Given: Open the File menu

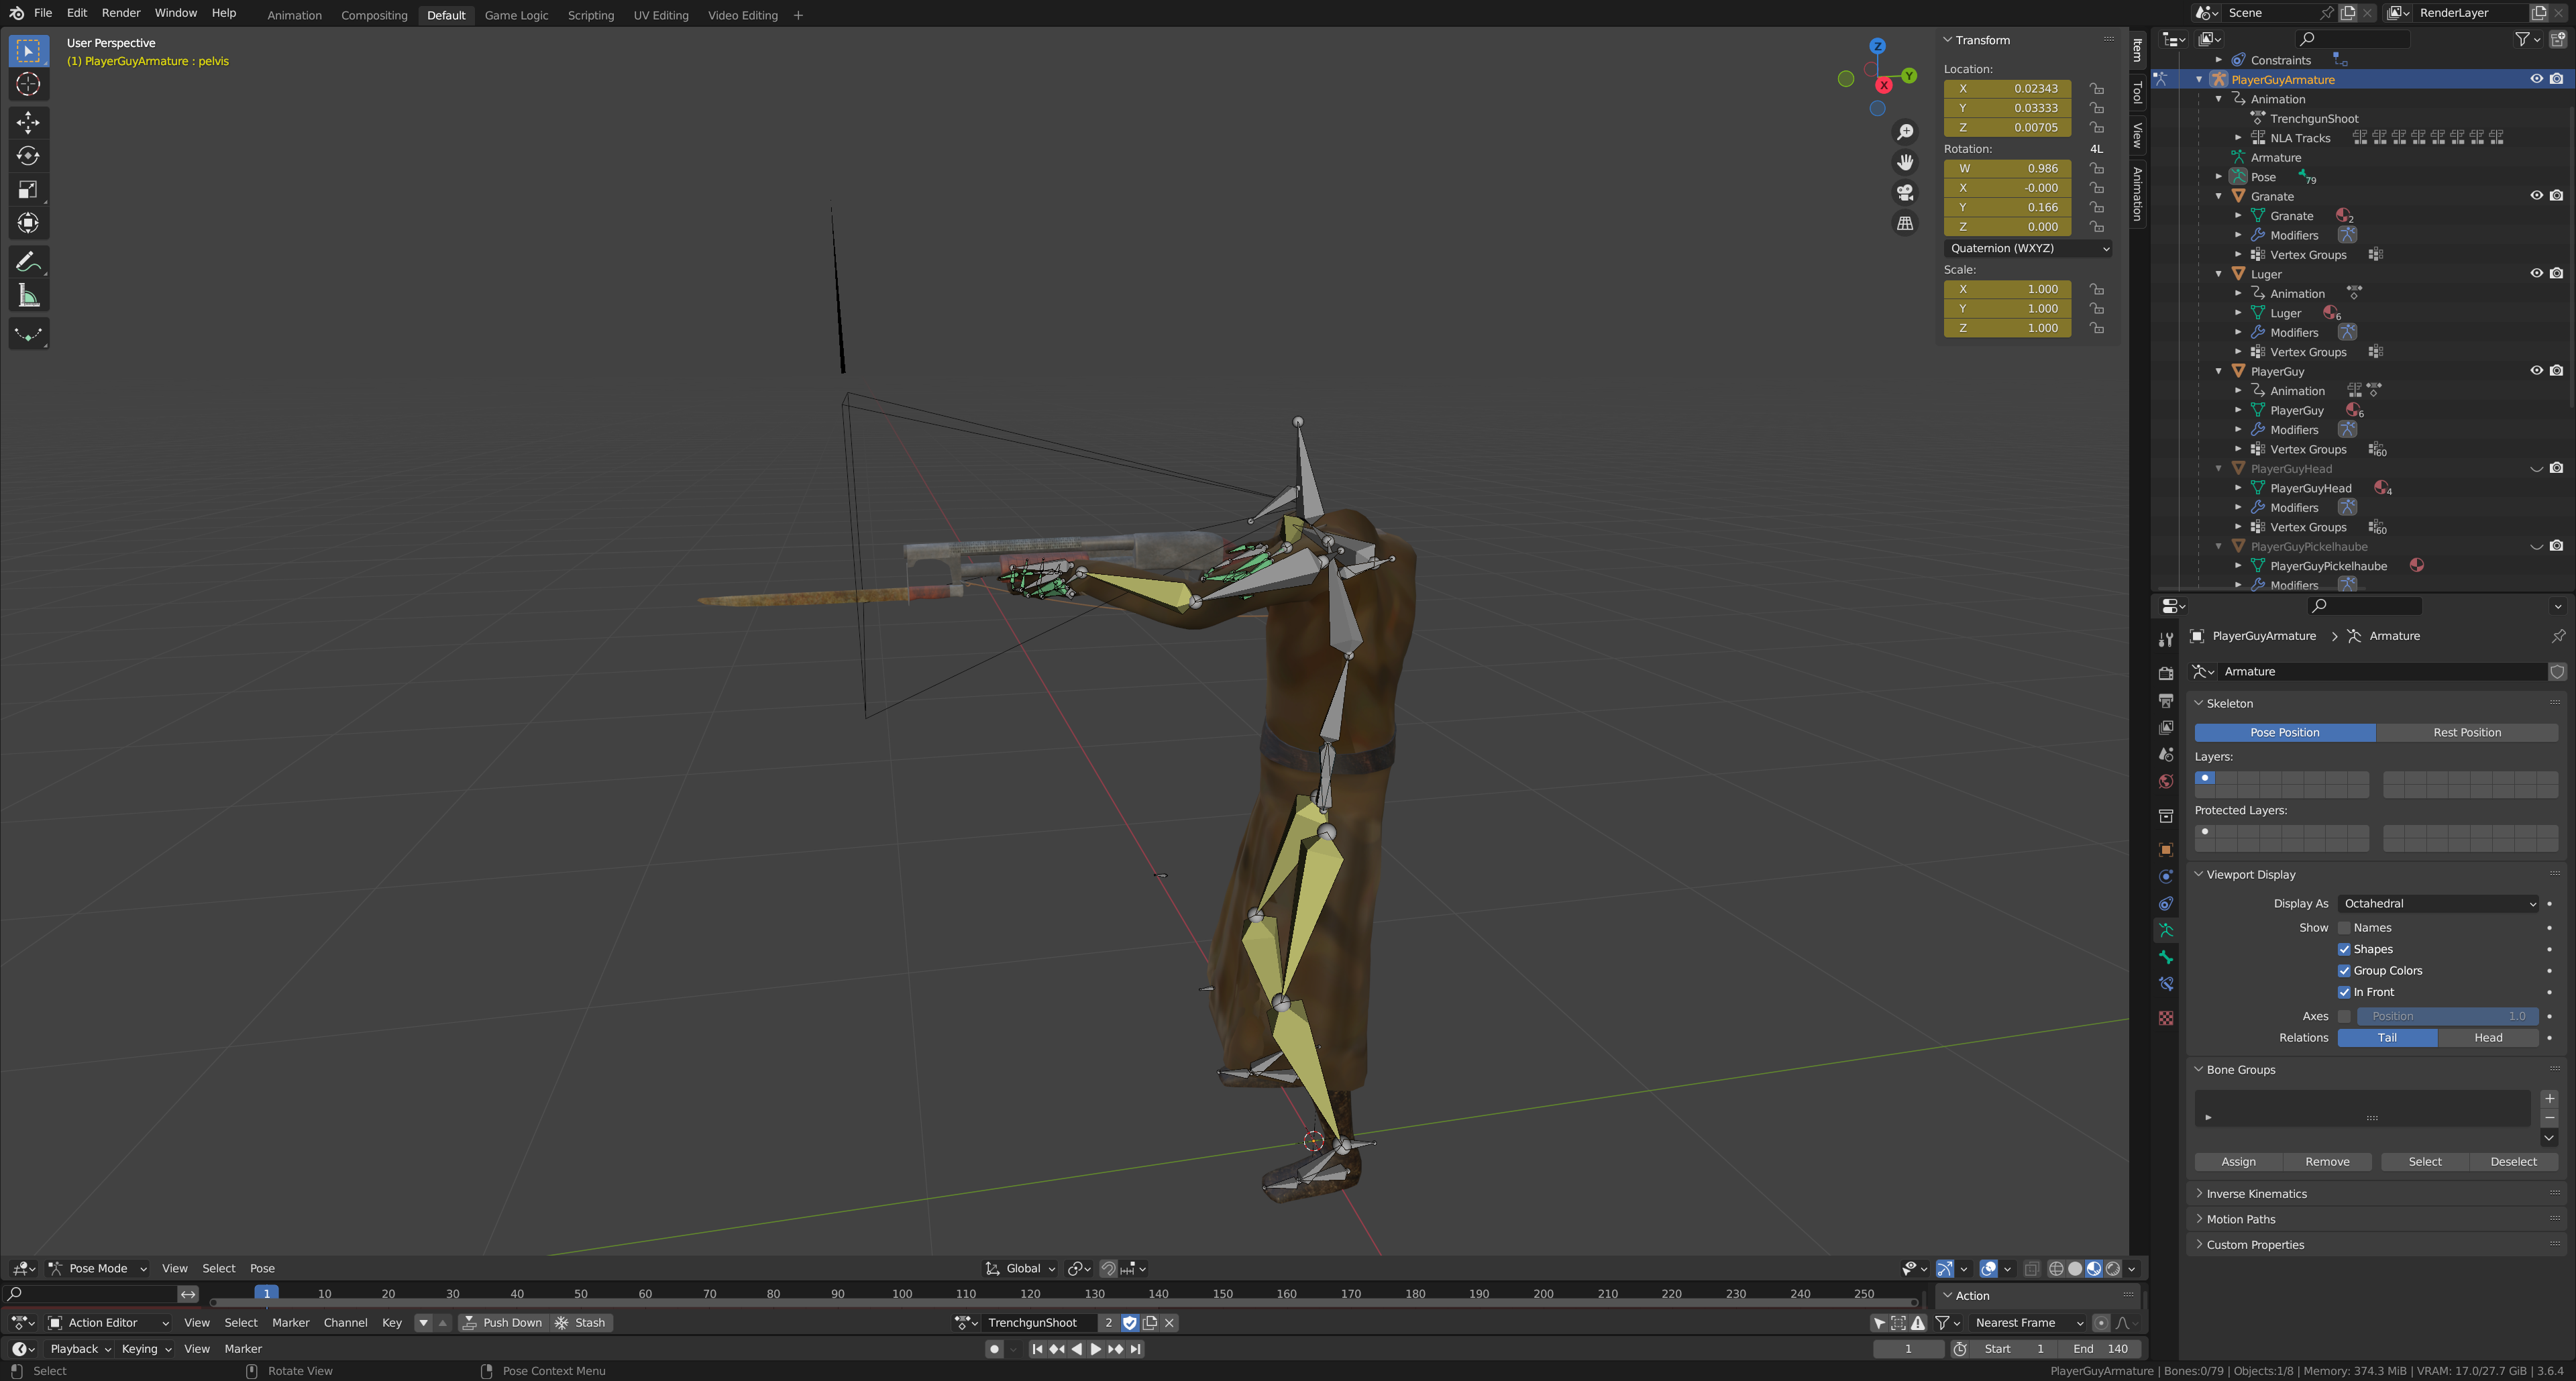Looking at the screenshot, I should tap(43, 13).
